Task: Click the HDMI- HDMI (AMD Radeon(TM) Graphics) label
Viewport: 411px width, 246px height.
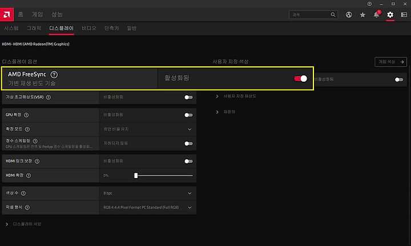Action: (x=35, y=44)
